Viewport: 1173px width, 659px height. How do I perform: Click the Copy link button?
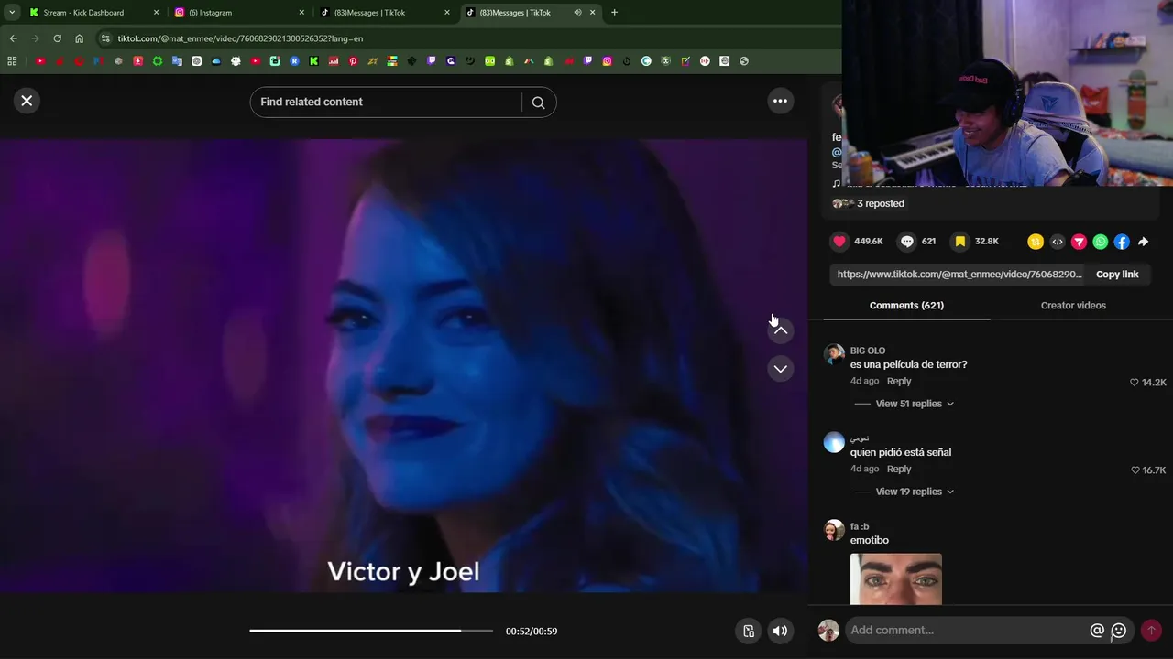(x=1117, y=275)
